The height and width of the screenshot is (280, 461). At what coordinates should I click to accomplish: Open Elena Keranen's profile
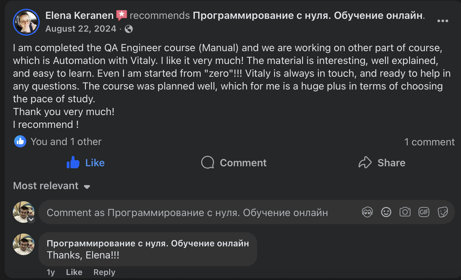(x=78, y=15)
